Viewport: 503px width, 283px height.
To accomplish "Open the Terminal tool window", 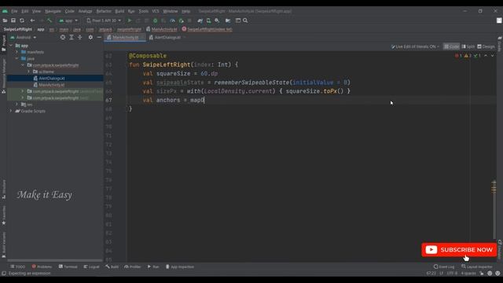I will coord(68,267).
